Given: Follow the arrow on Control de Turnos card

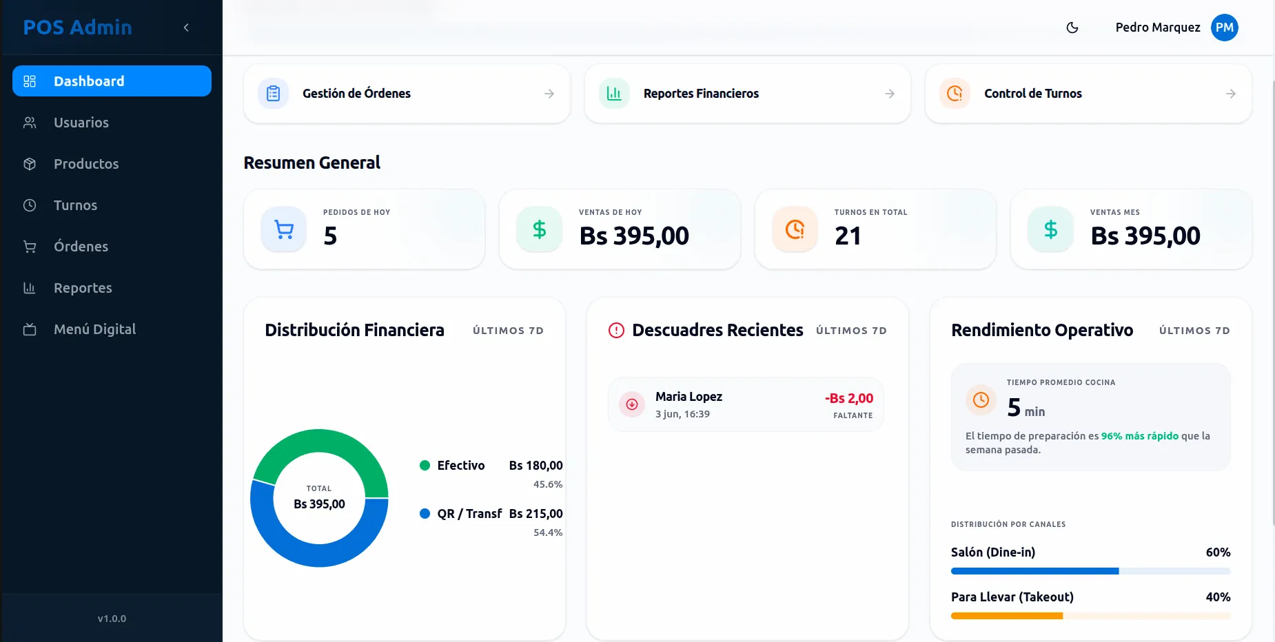Looking at the screenshot, I should coord(1231,94).
